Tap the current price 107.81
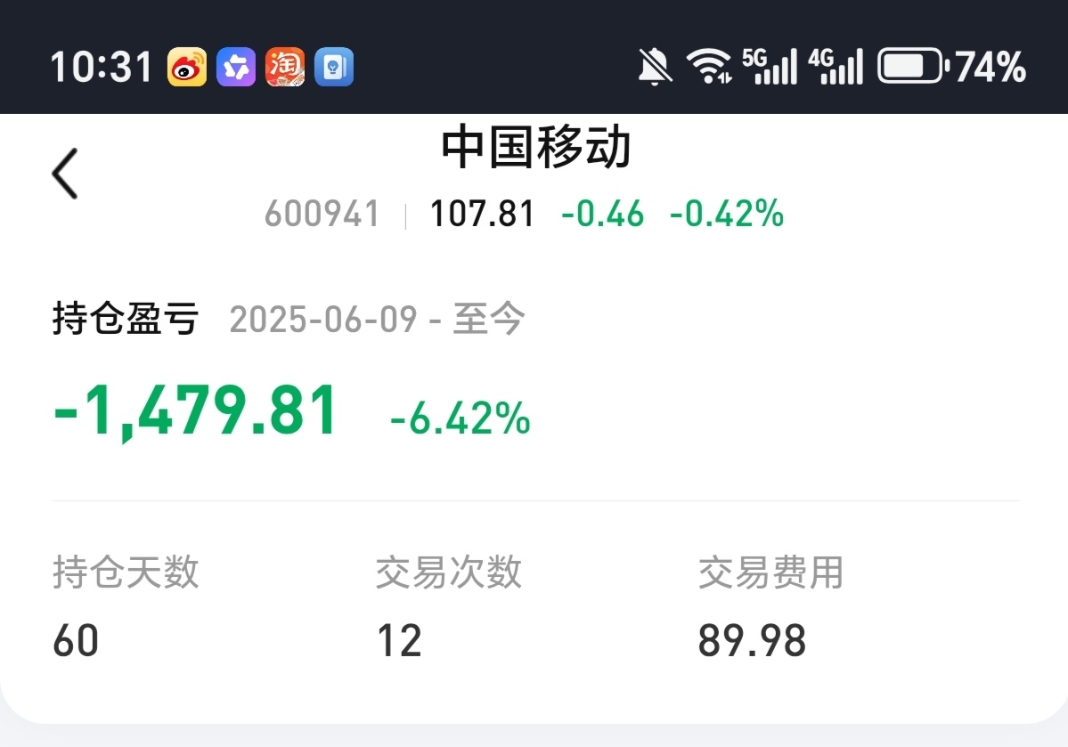 (482, 214)
